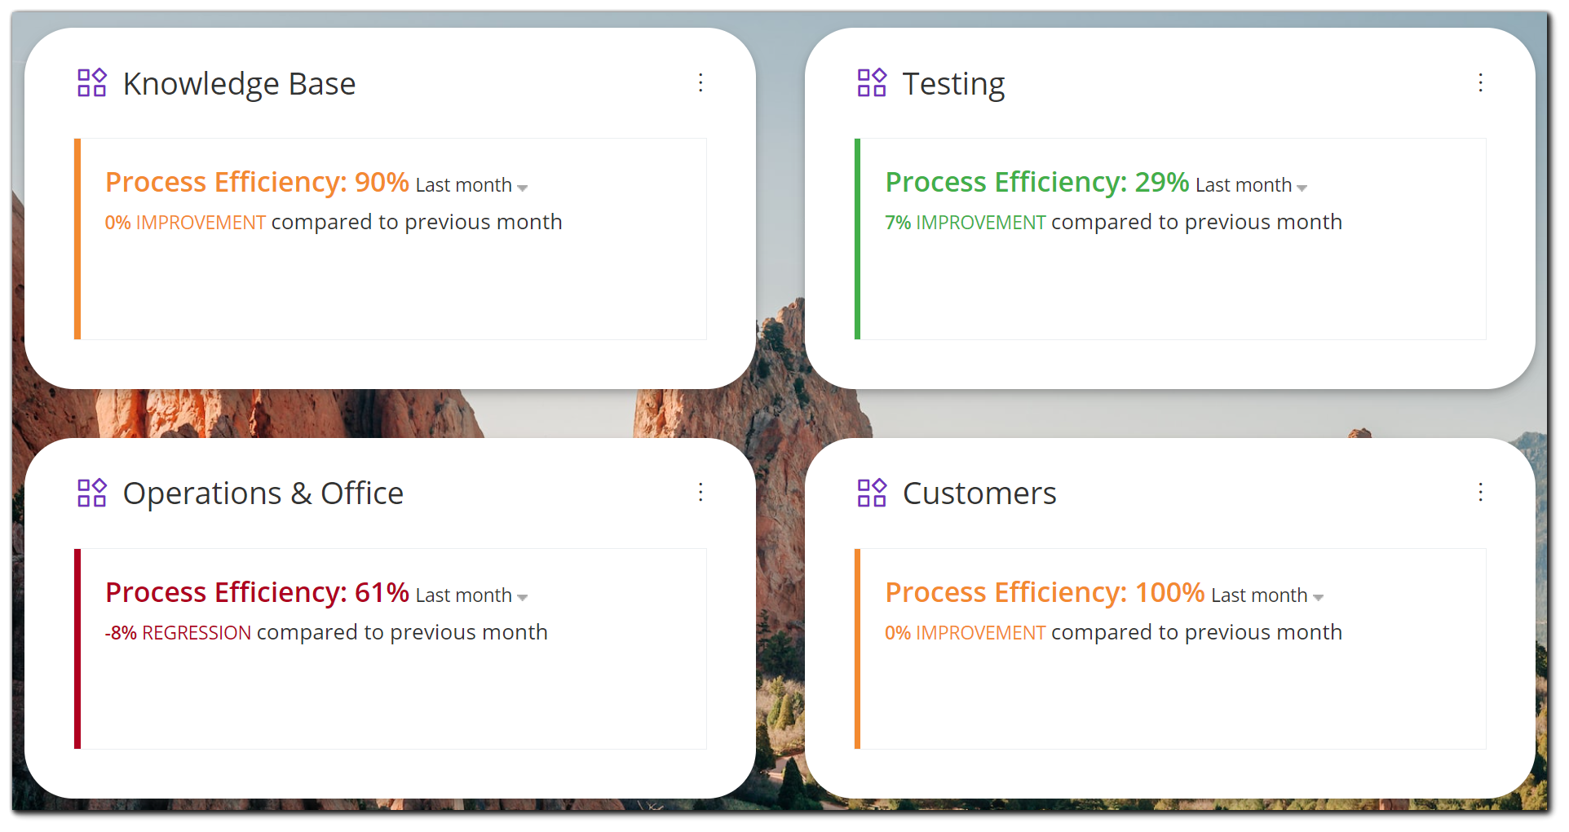Click the Knowledge Base widget icon
The width and height of the screenshot is (1569, 832).
(x=91, y=82)
